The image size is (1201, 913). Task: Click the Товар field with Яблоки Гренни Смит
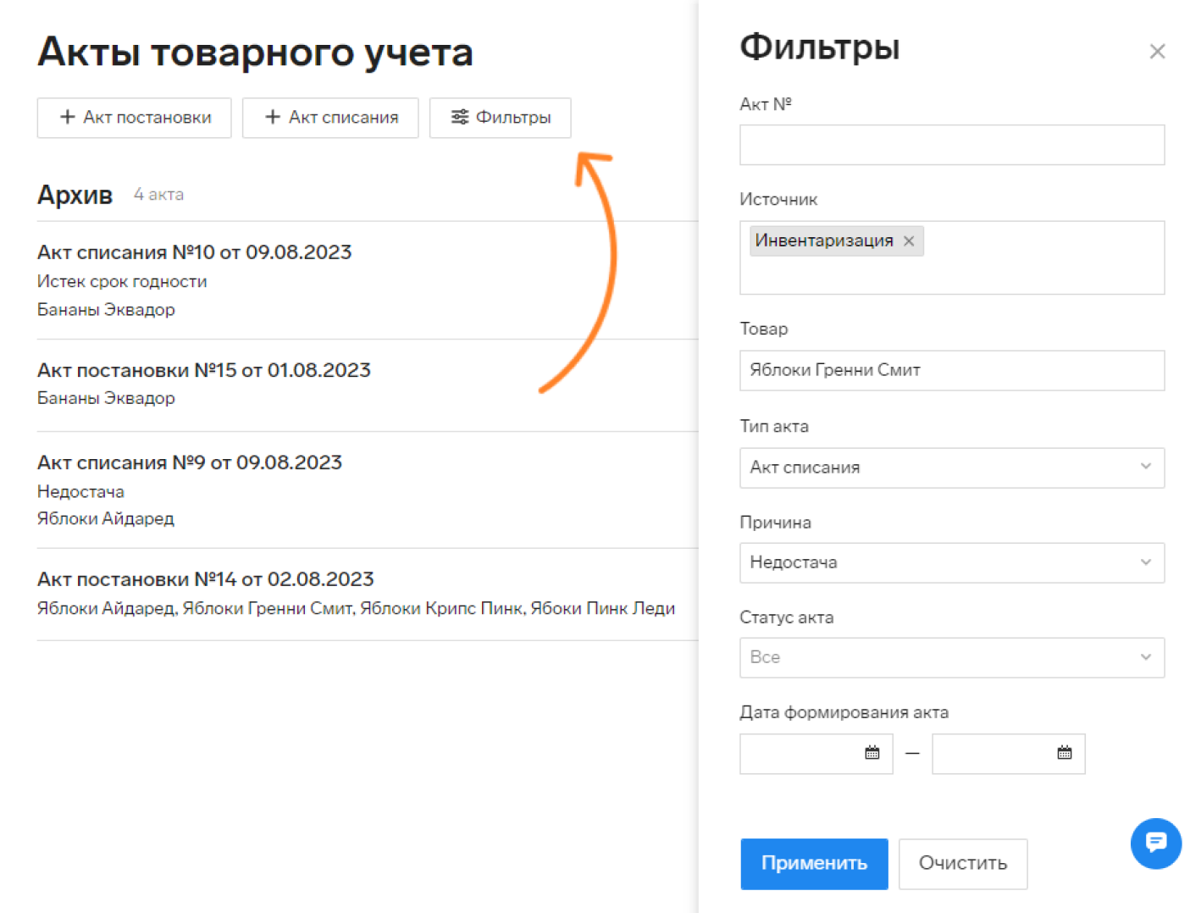tap(951, 370)
